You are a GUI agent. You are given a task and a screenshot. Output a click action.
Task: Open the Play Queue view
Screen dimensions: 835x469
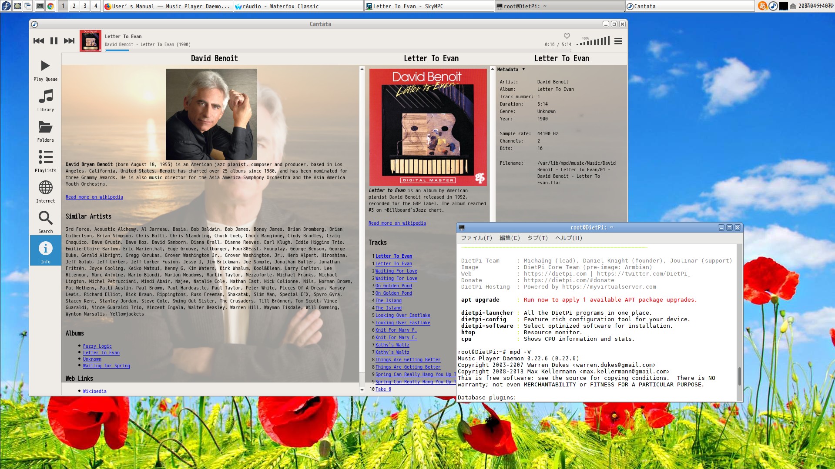(45, 70)
